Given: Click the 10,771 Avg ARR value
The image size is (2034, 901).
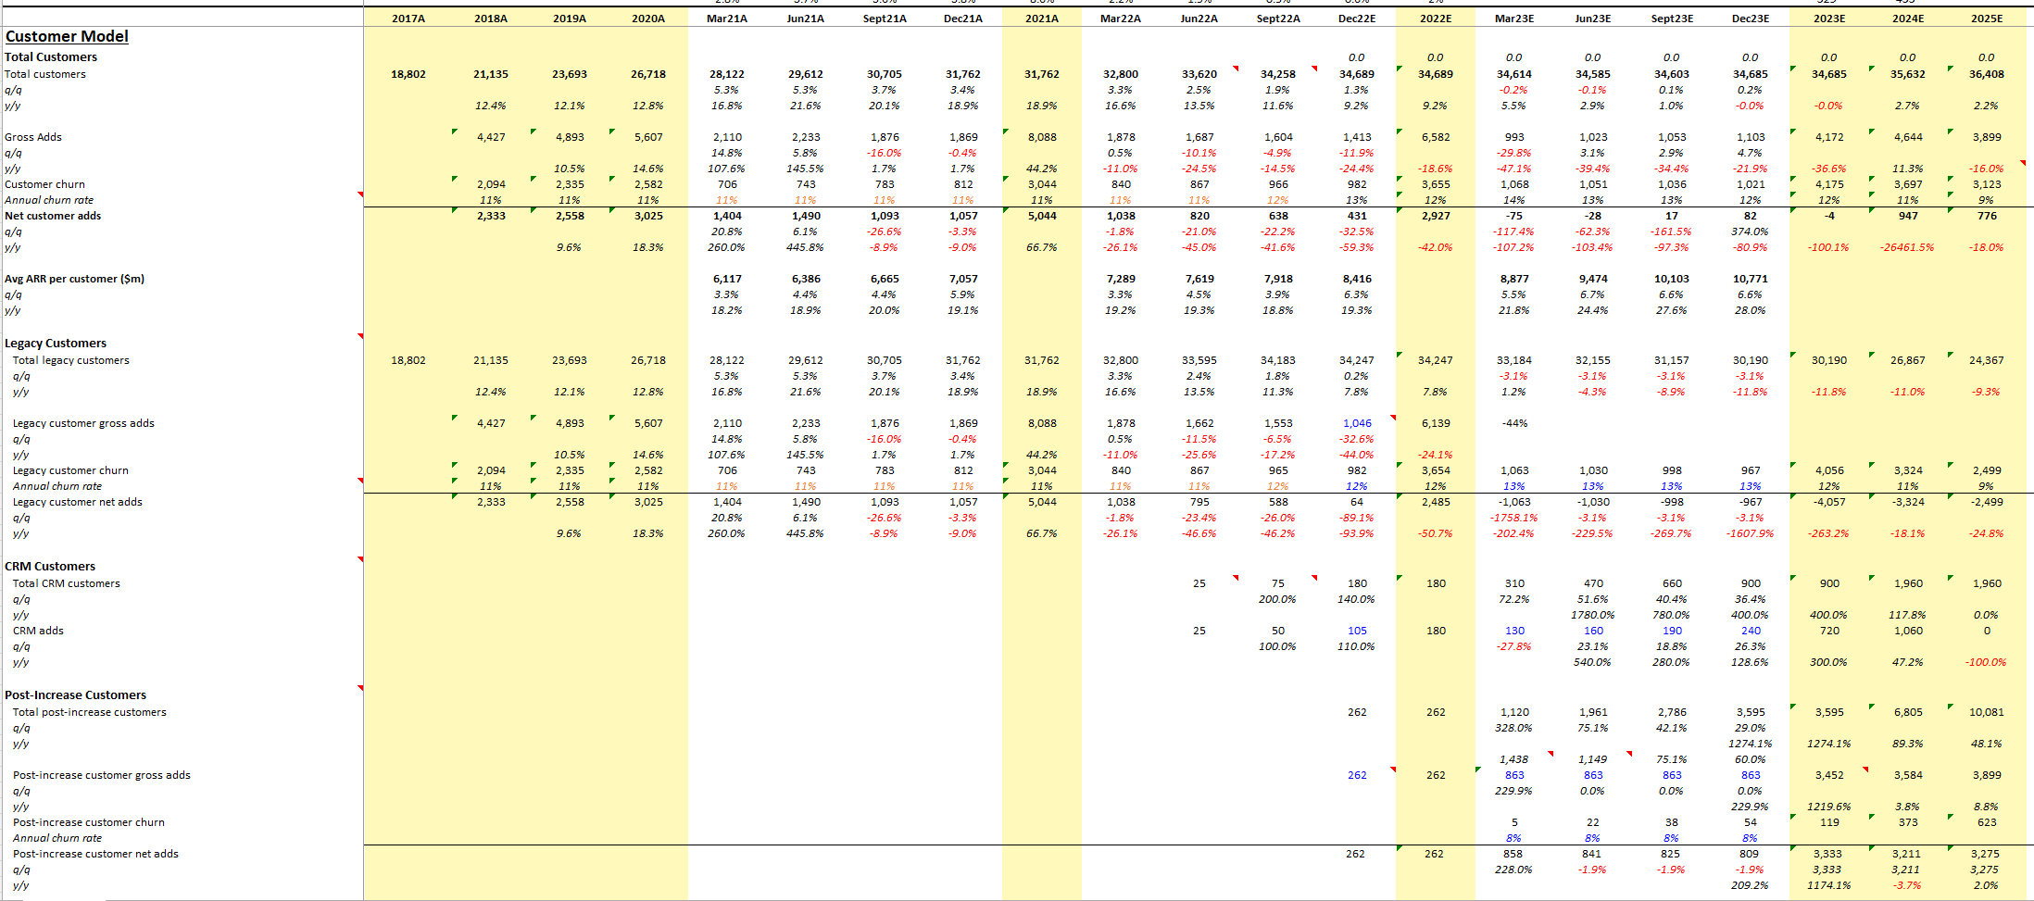Looking at the screenshot, I should tap(1751, 279).
